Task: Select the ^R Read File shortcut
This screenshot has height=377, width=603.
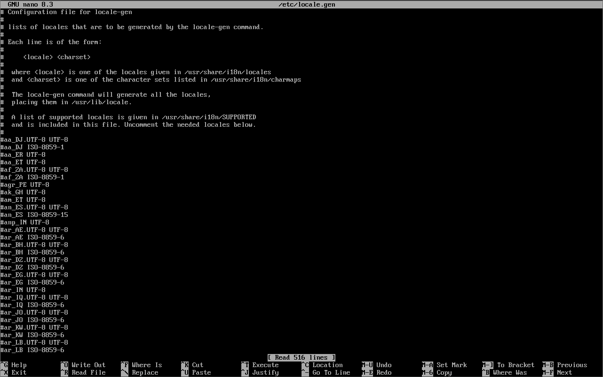Action: pyautogui.click(x=83, y=372)
